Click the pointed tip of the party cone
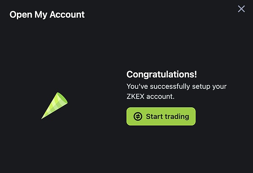This screenshot has width=253, height=173. tap(42, 118)
